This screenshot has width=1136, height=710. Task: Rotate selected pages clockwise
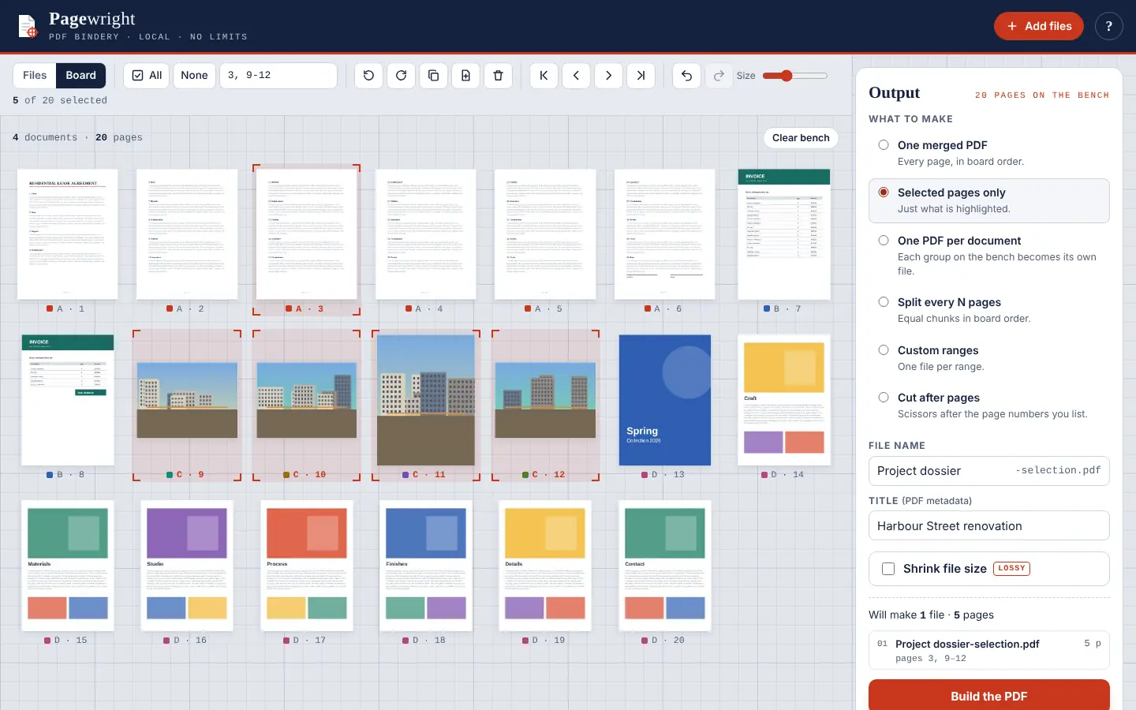(x=401, y=76)
